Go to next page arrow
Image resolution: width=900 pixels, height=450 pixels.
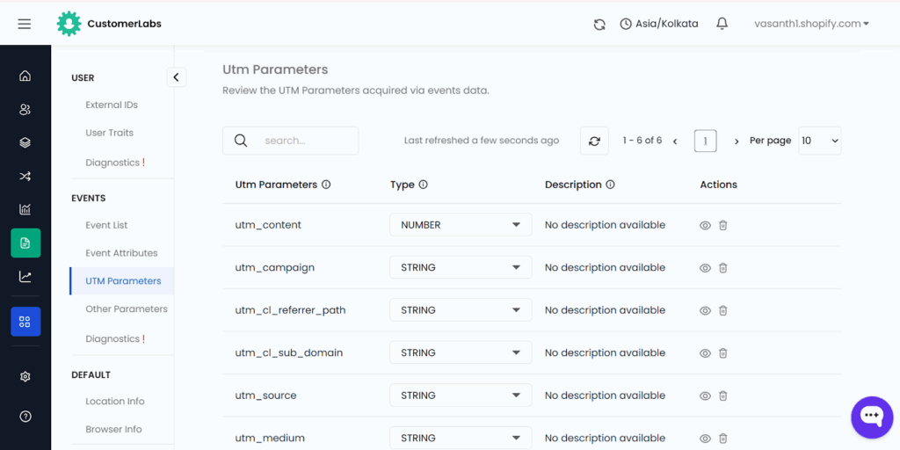(737, 142)
